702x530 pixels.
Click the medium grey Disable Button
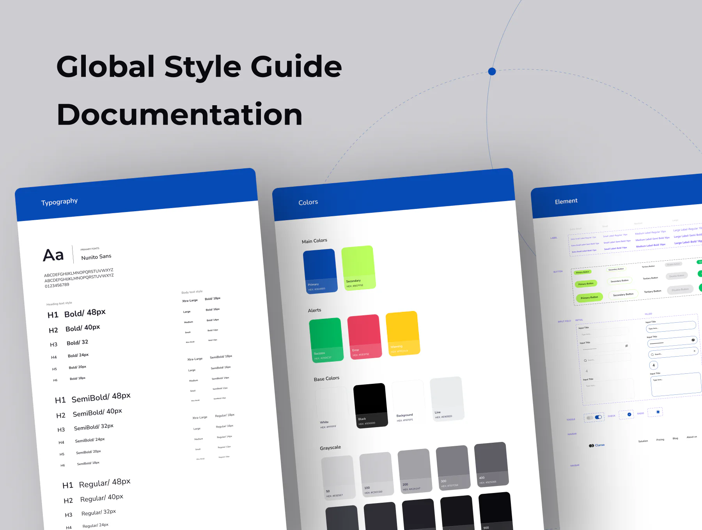[x=677, y=276]
